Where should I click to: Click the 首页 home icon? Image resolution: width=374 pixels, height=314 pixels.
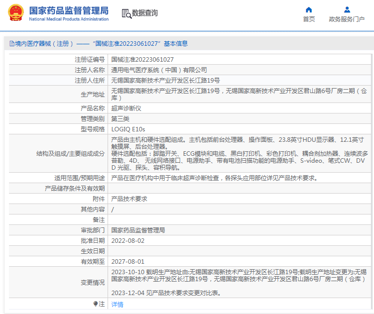pos(309,10)
